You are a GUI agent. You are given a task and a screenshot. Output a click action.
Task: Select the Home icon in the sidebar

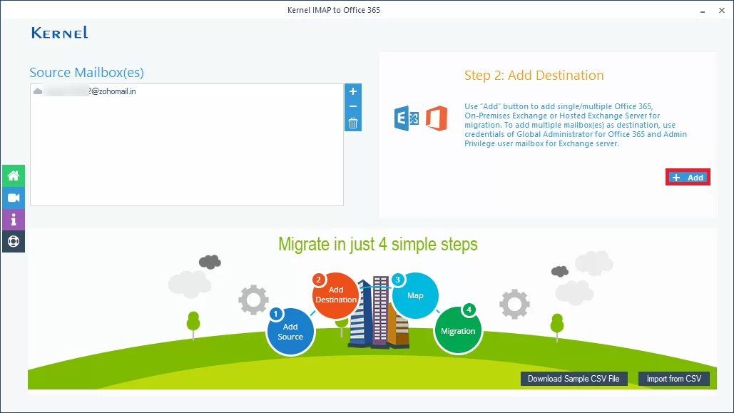(x=14, y=175)
